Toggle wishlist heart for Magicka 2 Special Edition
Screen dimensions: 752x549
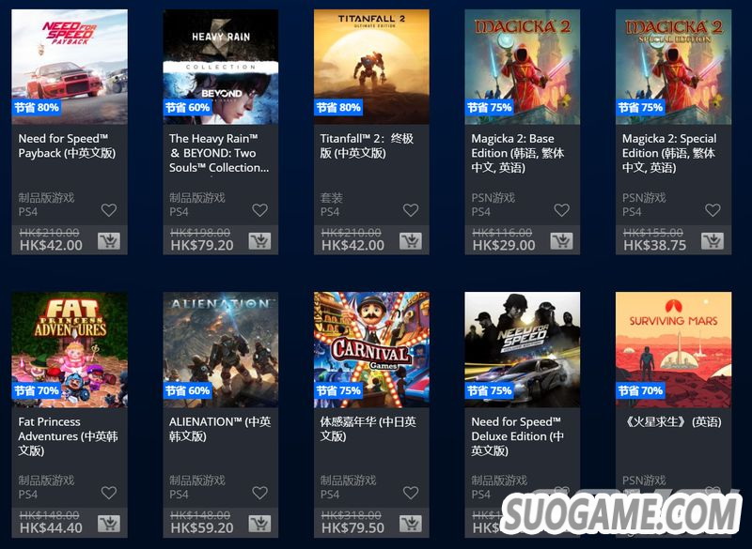(713, 209)
